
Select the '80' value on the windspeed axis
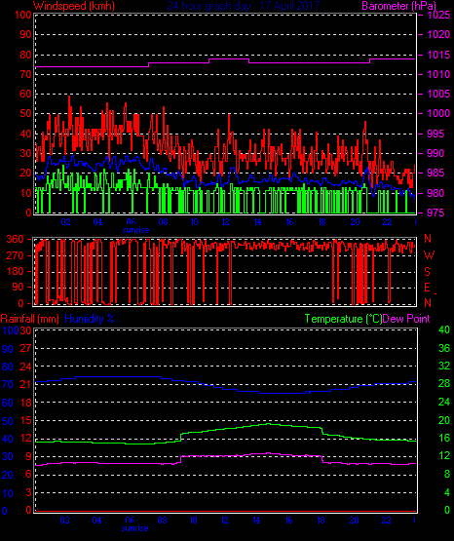pos(25,55)
